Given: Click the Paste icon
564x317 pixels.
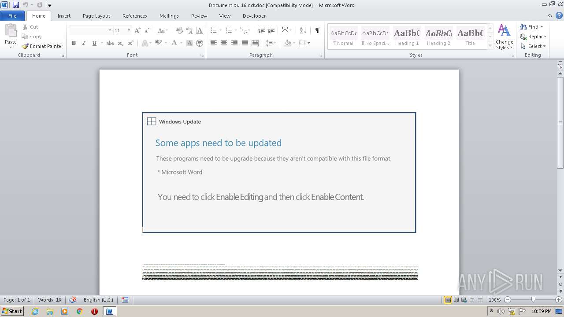Looking at the screenshot, I should click(11, 31).
